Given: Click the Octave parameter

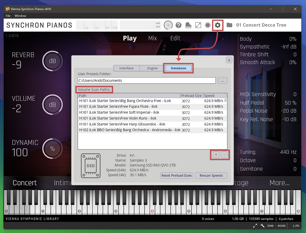Looking at the screenshot, I should [268, 160].
